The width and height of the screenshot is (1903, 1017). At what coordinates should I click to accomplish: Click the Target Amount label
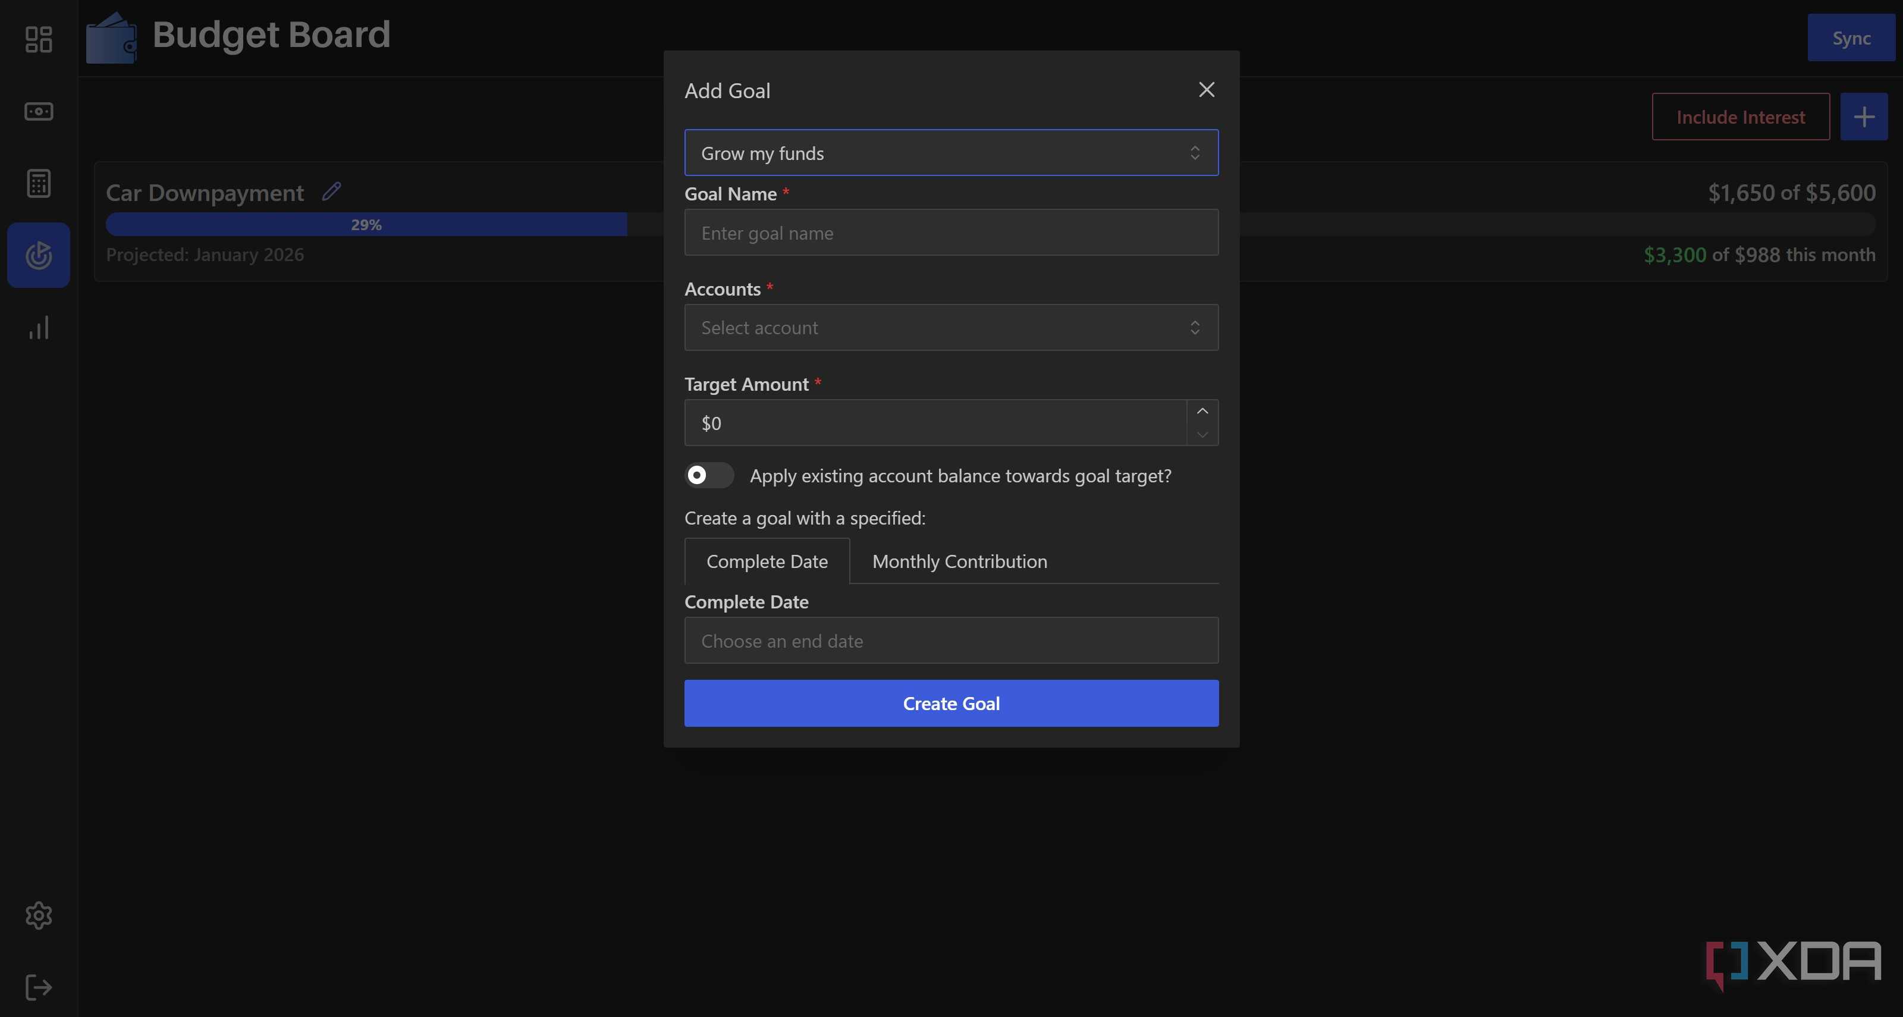tap(746, 384)
